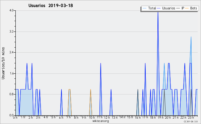Click the wikiscan.org caption
The image size is (201, 124).
pyautogui.click(x=100, y=121)
